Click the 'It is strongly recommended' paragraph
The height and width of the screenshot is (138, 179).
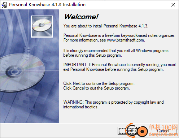116,53
